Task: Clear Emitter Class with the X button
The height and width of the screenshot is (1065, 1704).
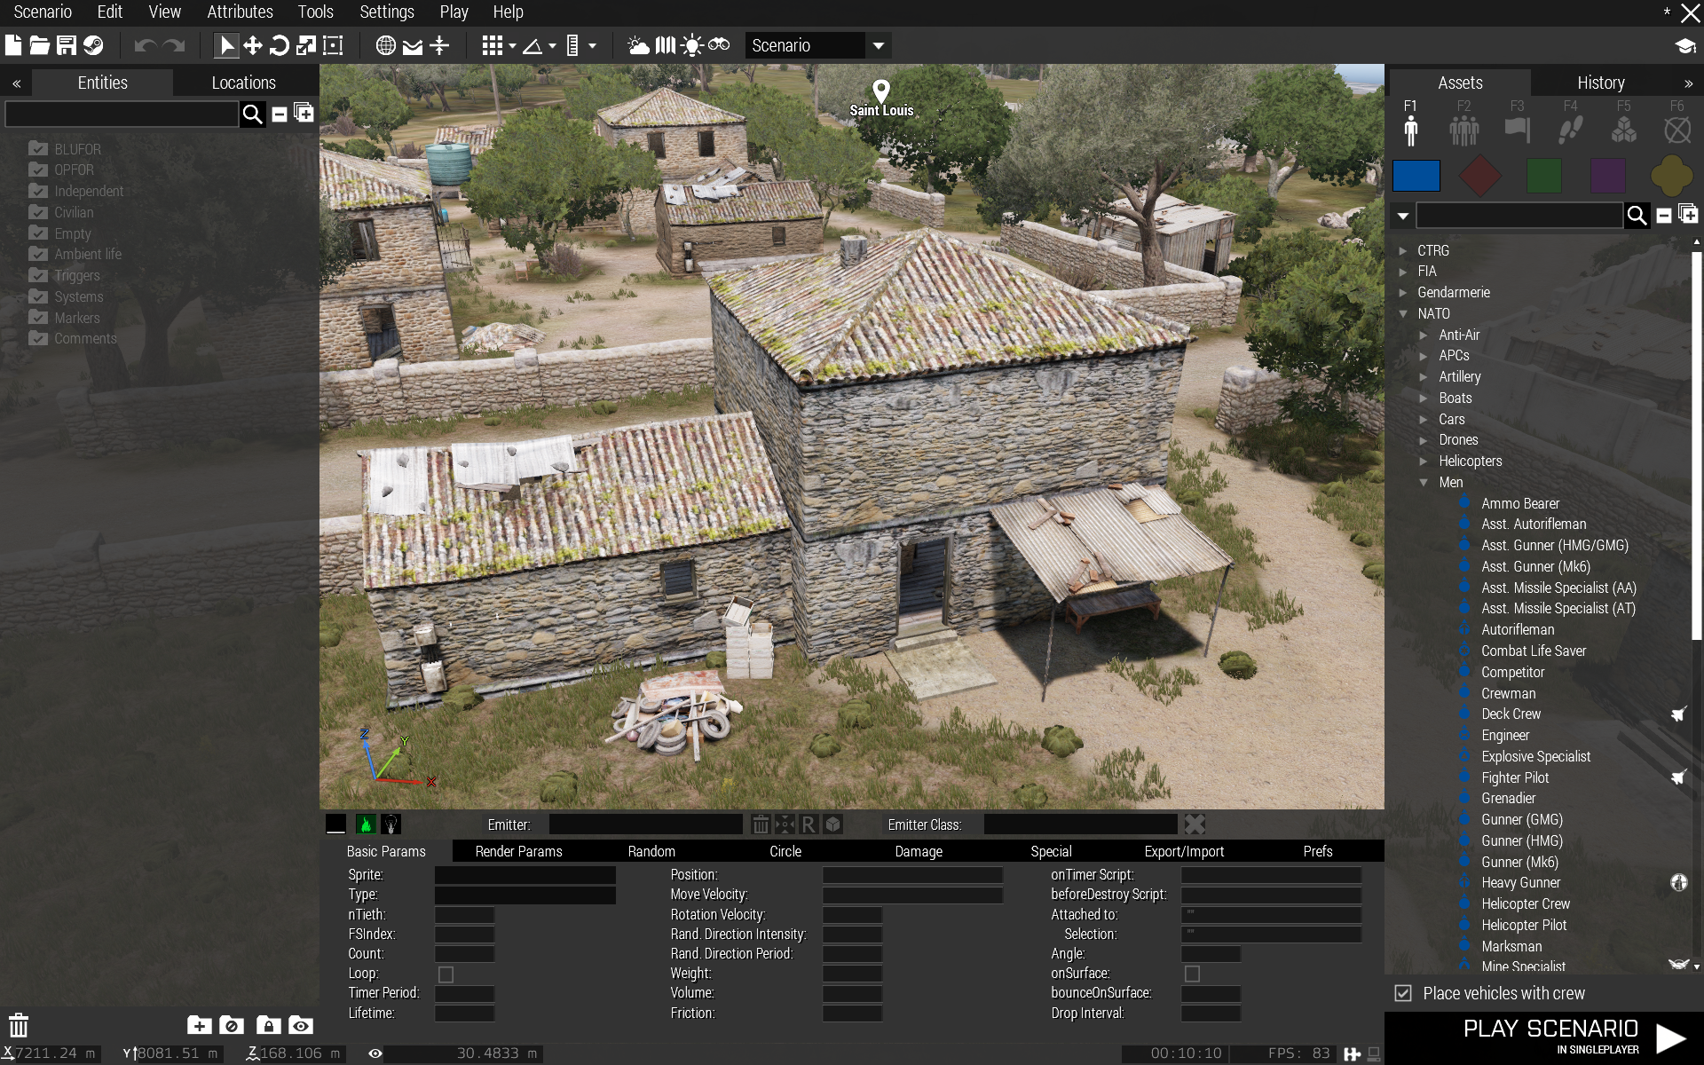Action: (1195, 824)
